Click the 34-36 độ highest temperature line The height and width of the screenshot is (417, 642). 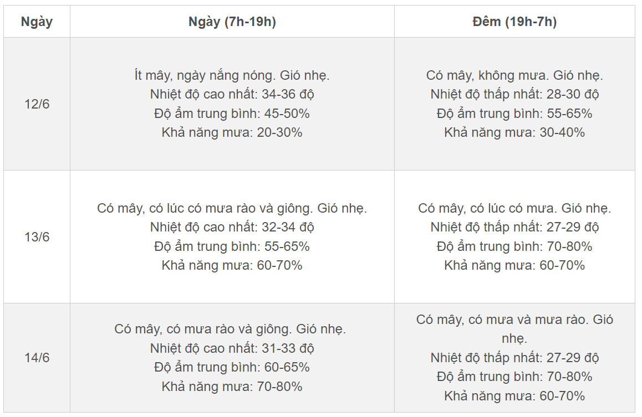pyautogui.click(x=232, y=94)
